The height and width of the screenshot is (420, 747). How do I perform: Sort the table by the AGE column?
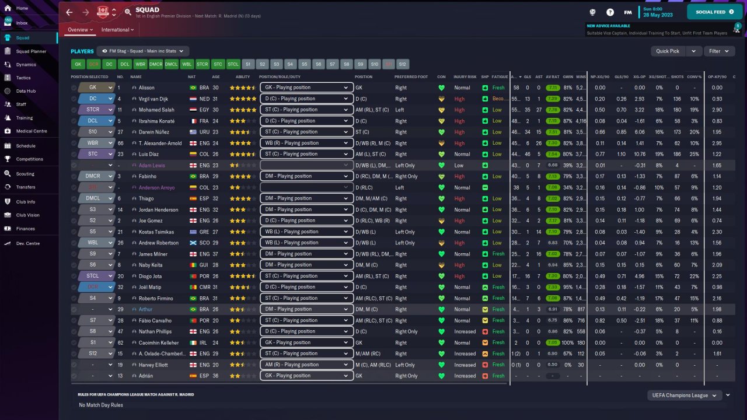pos(216,77)
